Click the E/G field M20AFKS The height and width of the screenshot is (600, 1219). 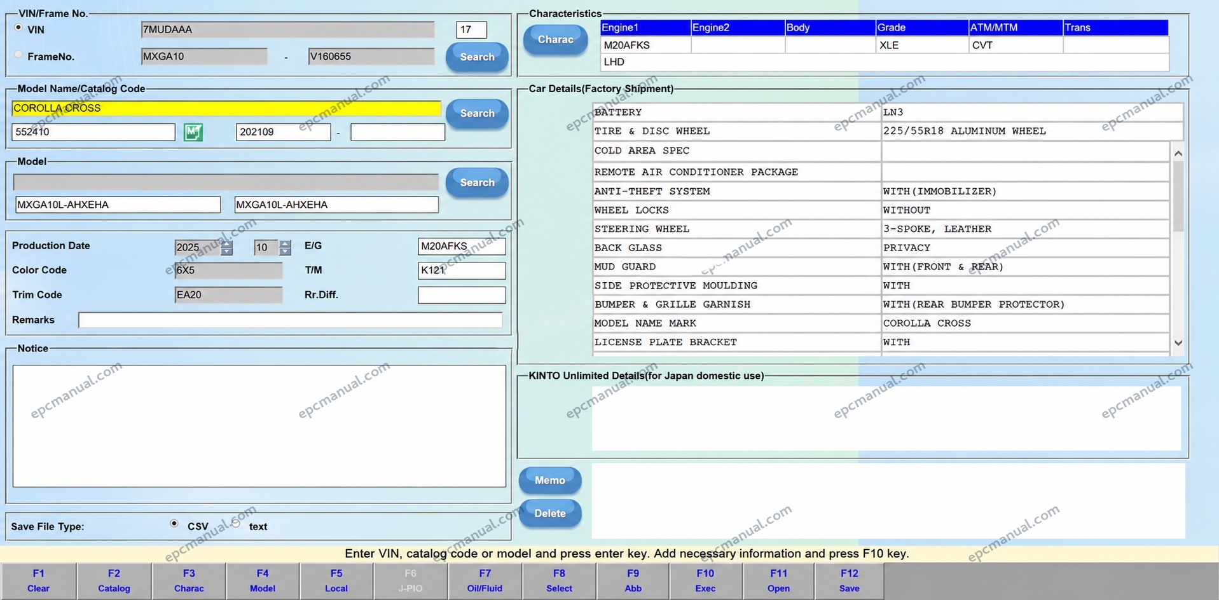click(462, 247)
